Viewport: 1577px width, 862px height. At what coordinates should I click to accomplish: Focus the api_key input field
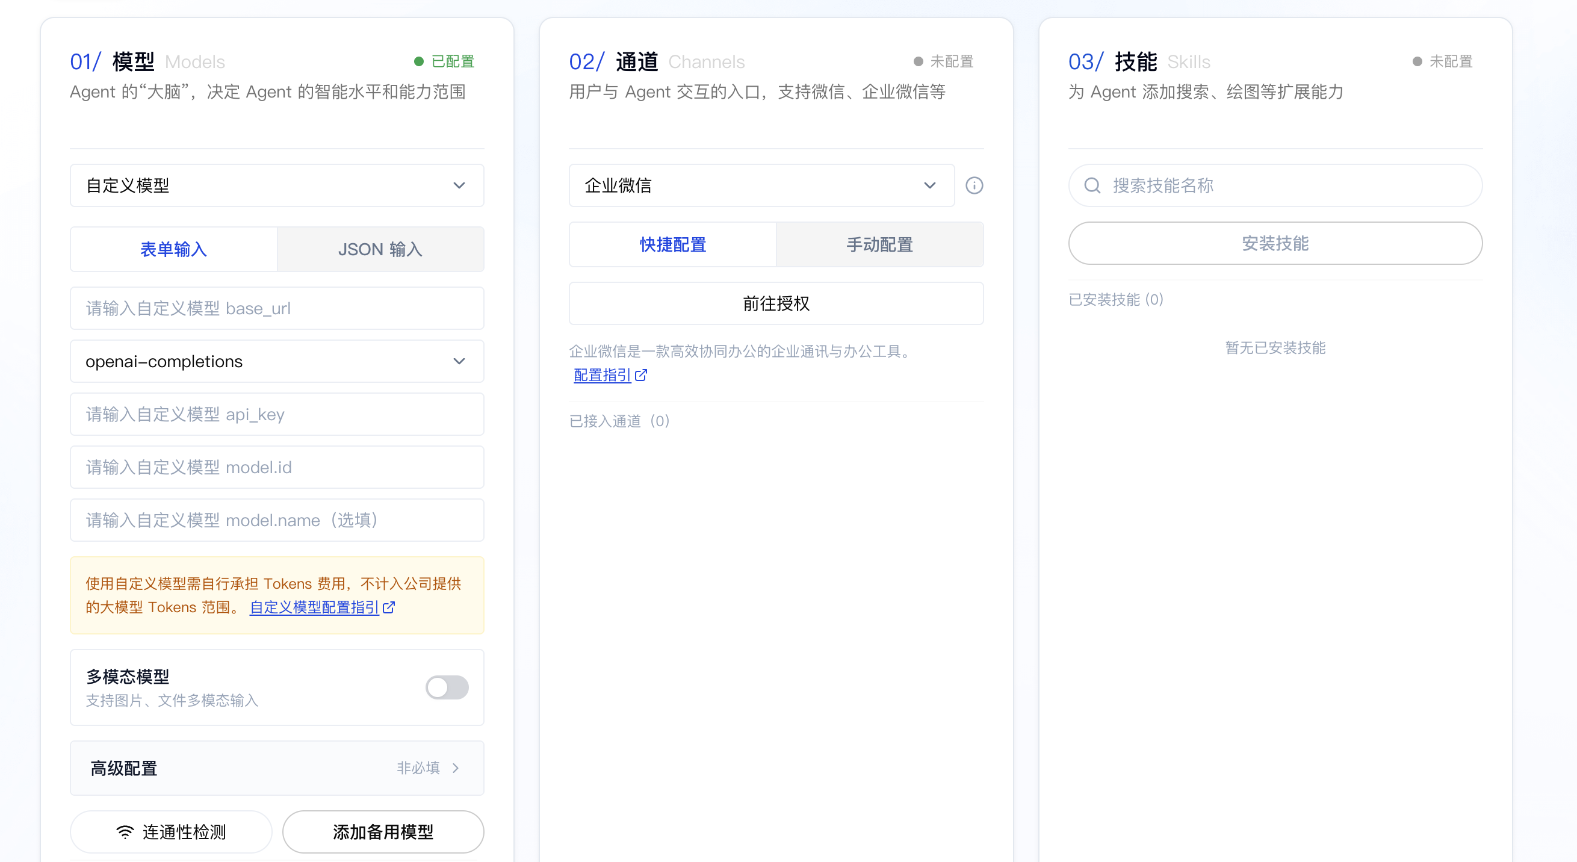277,415
